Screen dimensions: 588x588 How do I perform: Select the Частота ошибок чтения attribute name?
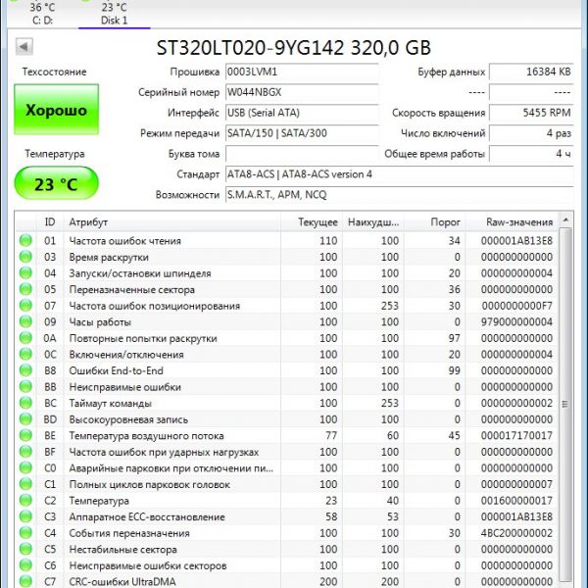(x=124, y=241)
